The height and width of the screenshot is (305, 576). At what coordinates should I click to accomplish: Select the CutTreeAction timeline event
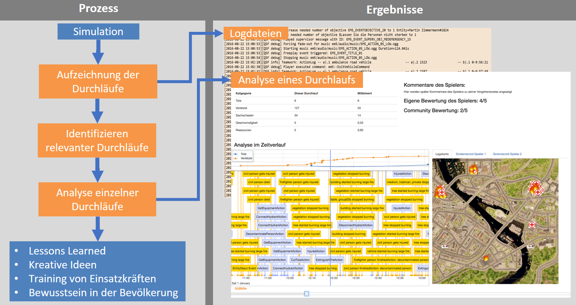coord(300,260)
